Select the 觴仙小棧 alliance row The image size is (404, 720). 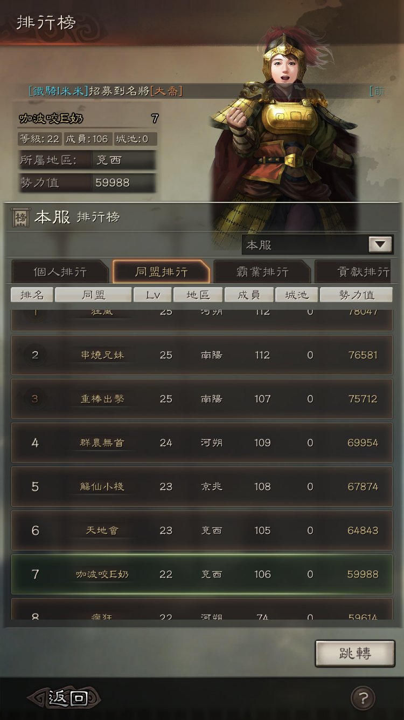202,486
